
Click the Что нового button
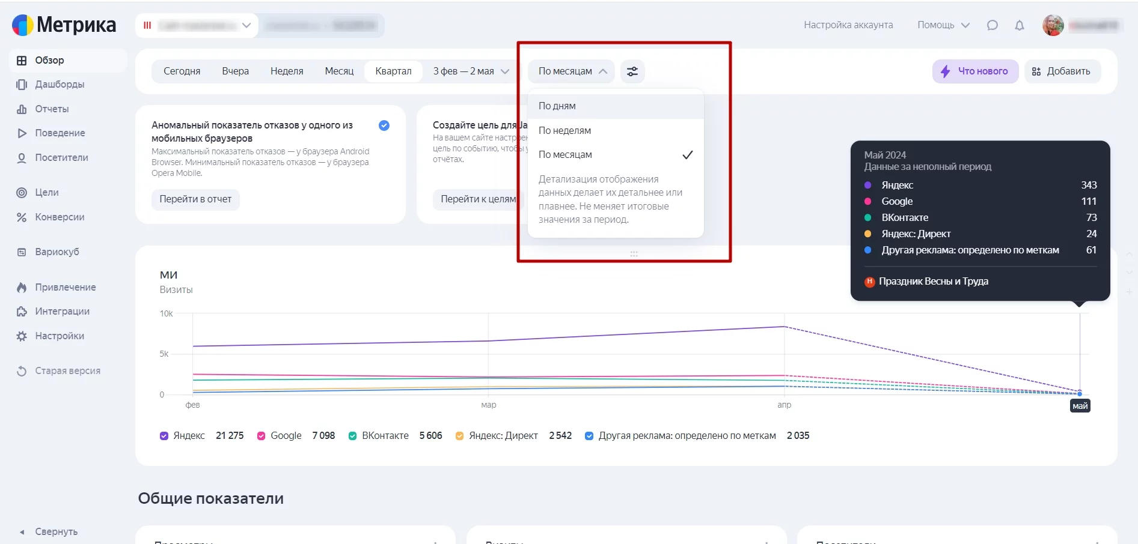click(x=975, y=71)
